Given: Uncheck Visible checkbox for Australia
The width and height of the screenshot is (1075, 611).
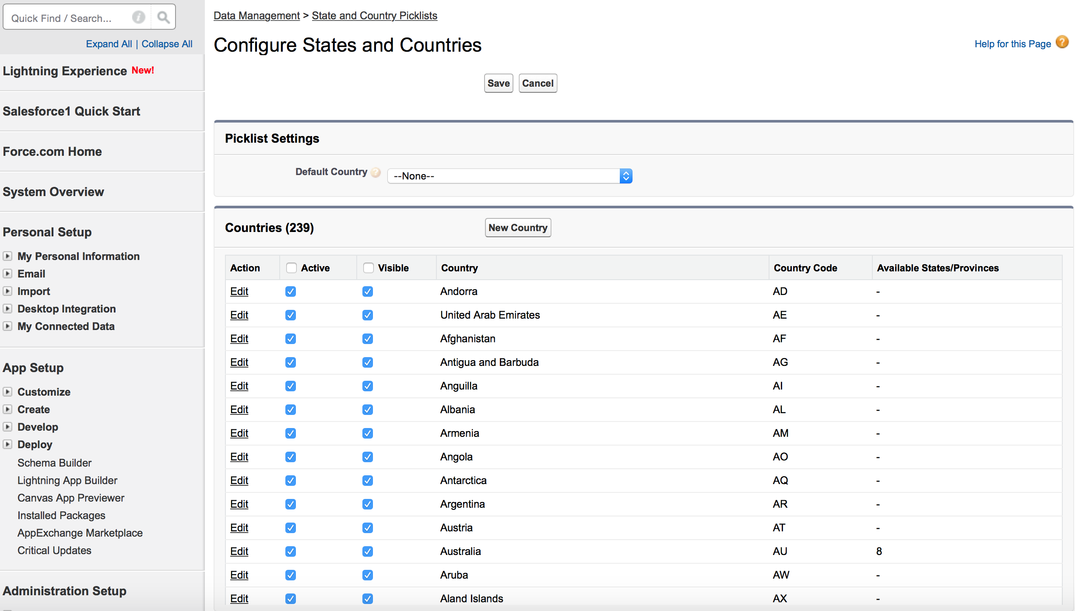Looking at the screenshot, I should click(368, 551).
